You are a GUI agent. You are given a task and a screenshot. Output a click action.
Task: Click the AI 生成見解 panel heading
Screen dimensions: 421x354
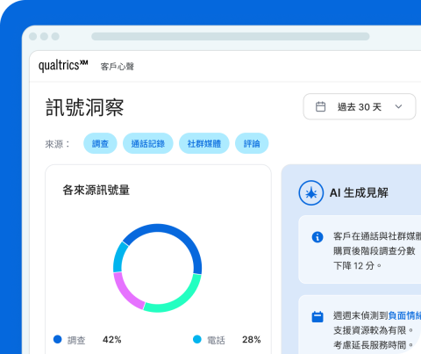(x=359, y=192)
